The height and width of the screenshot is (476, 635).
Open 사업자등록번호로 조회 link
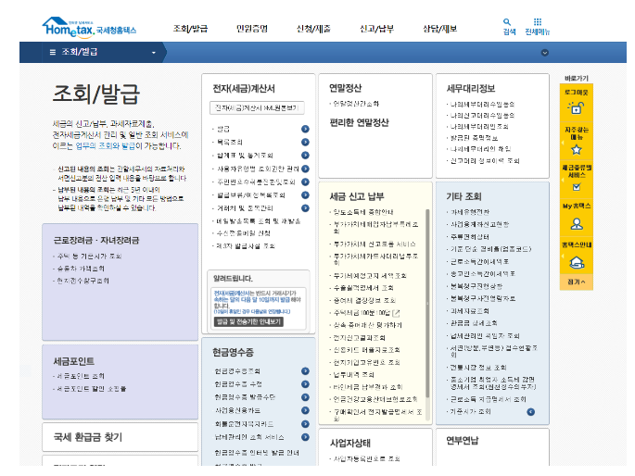(366, 458)
